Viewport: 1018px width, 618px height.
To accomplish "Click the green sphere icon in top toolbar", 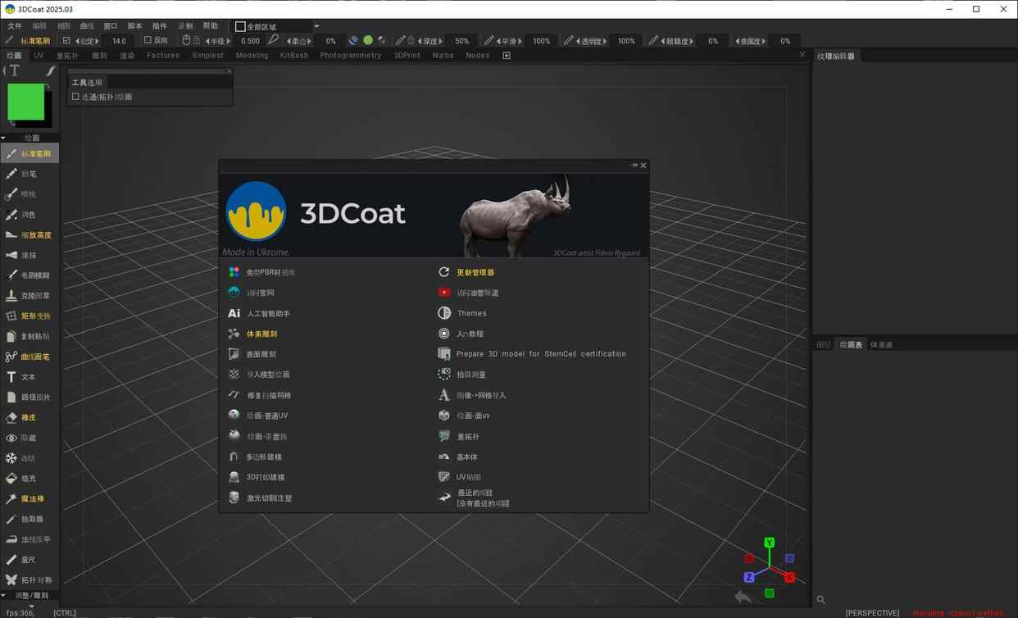I will (x=368, y=40).
